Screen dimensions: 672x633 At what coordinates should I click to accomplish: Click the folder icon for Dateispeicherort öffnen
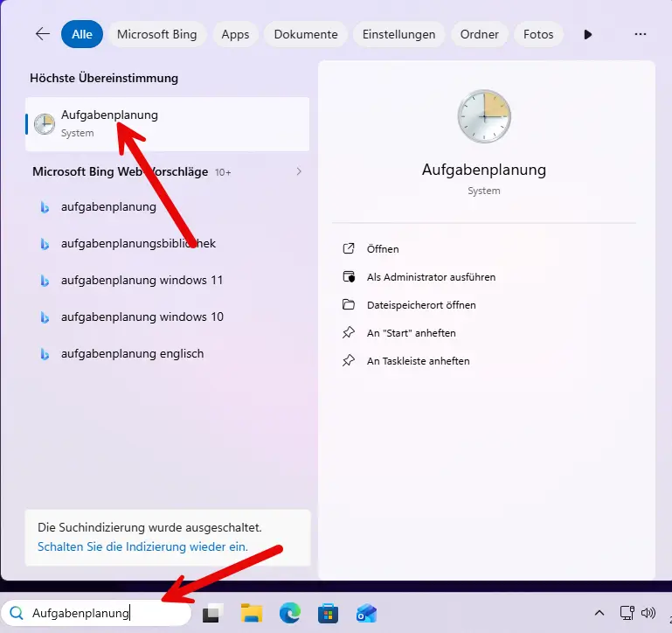[349, 304]
